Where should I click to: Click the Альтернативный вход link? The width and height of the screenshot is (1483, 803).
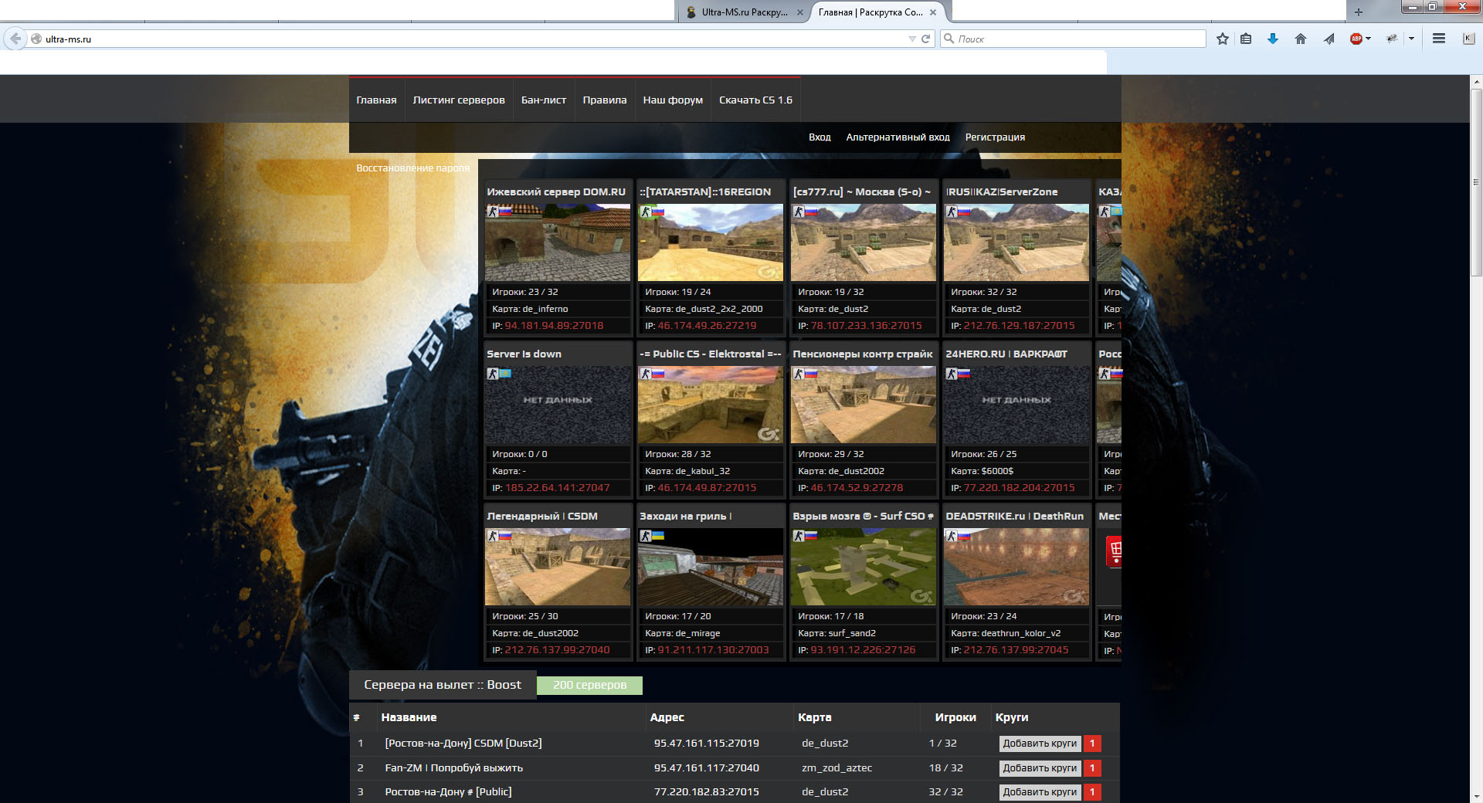click(x=898, y=137)
